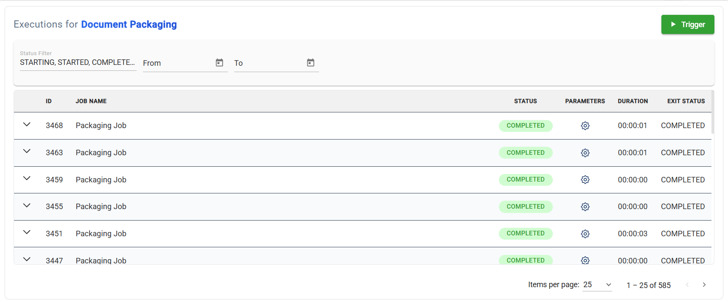Go to next page of executions
This screenshot has width=728, height=302.
pyautogui.click(x=704, y=285)
